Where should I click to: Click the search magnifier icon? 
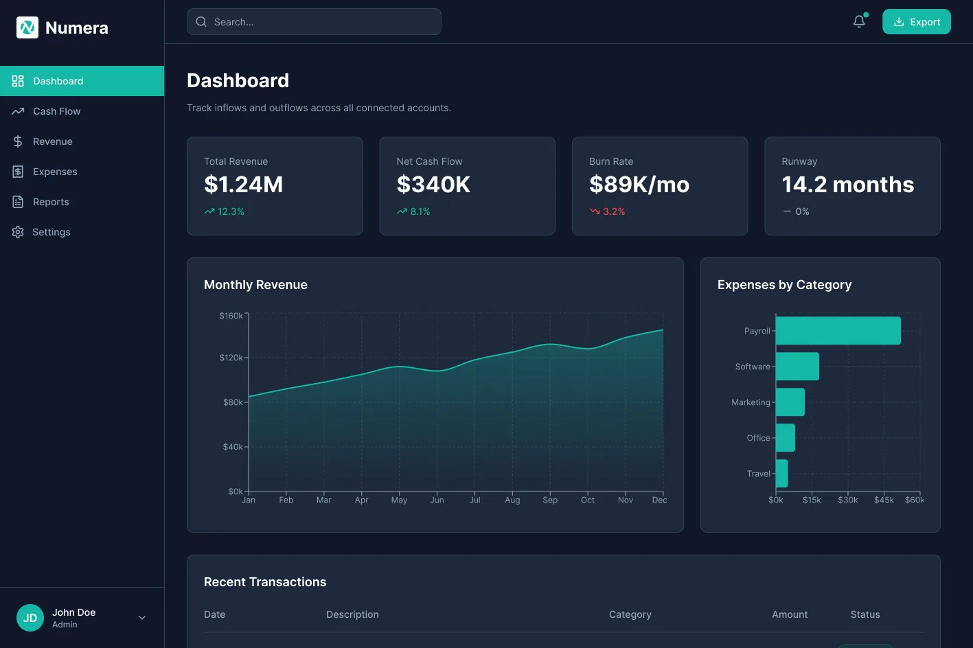point(201,22)
